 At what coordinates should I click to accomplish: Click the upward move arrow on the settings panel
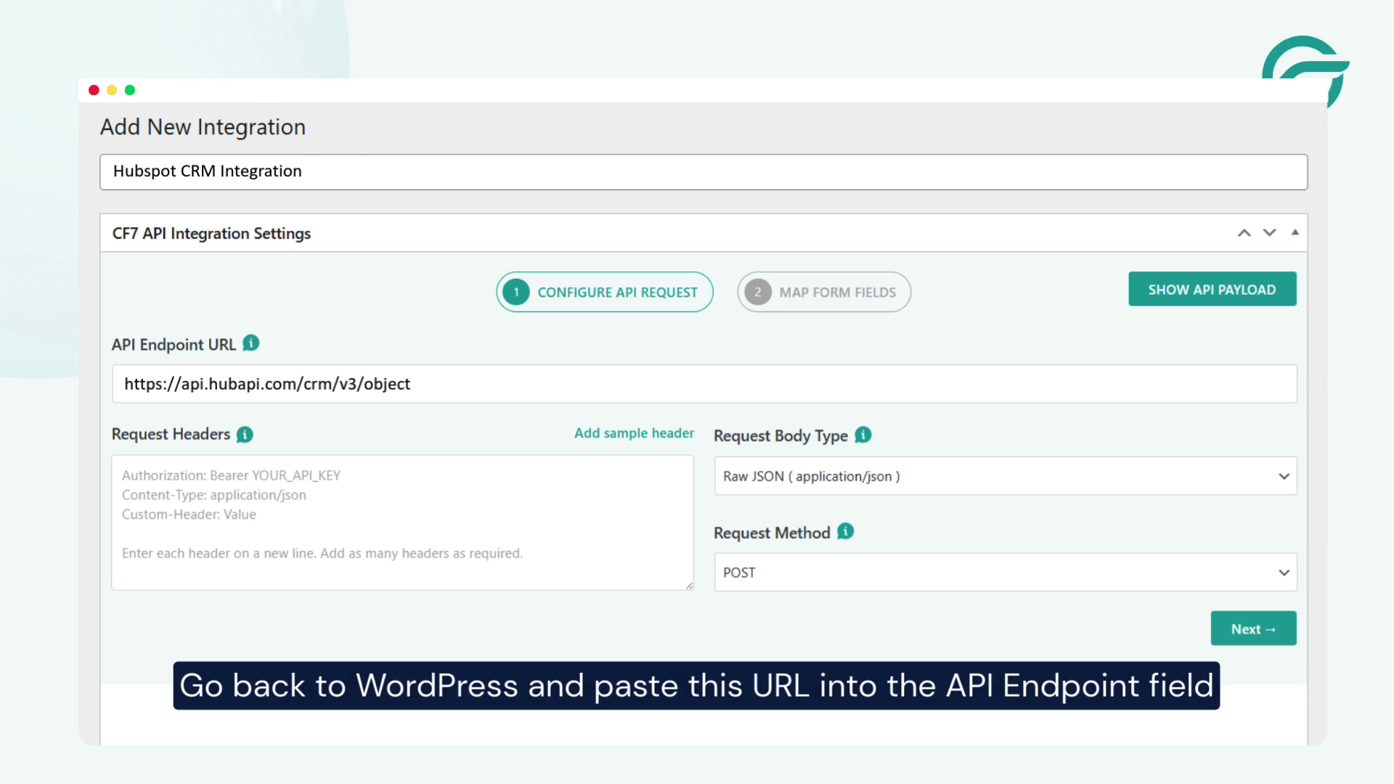pos(1244,232)
